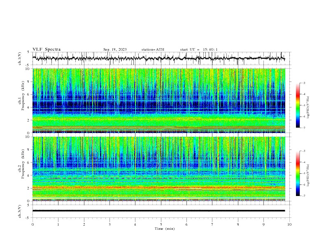Select the "Sep. 18, 2023" date label
Viewport: 326px width, 252px height.
pyautogui.click(x=115, y=49)
